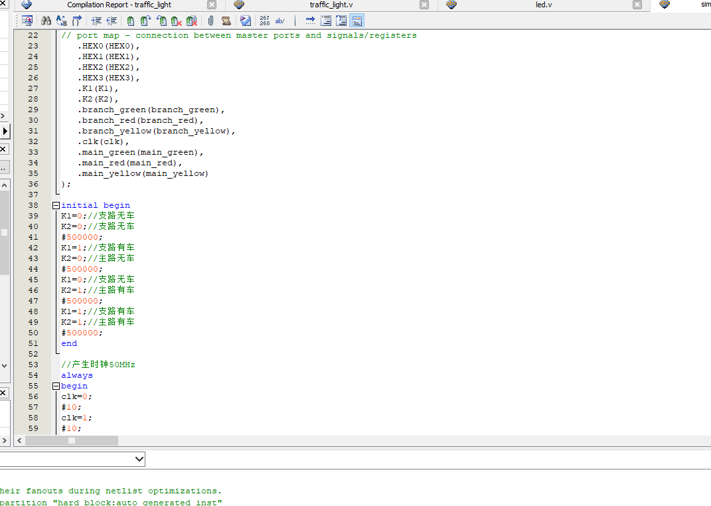Click the horizontal scrollbar left arrow
711x506 pixels.
pyautogui.click(x=19, y=441)
